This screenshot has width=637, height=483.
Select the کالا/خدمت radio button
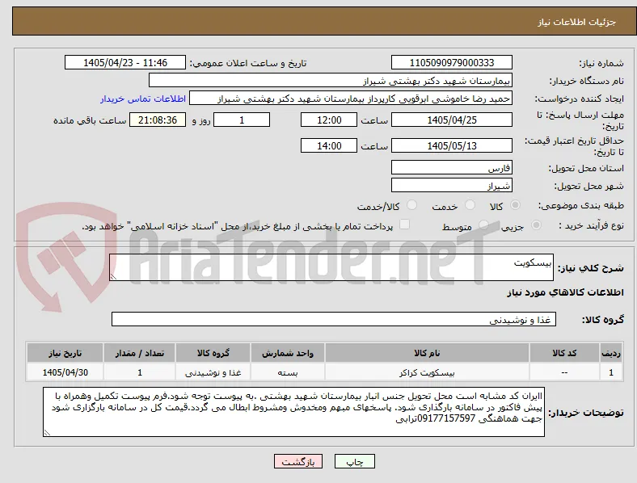(x=411, y=205)
